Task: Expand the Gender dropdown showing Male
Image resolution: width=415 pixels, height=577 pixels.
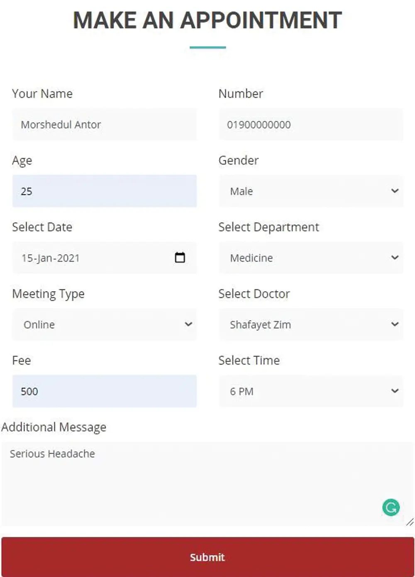Action: (311, 191)
